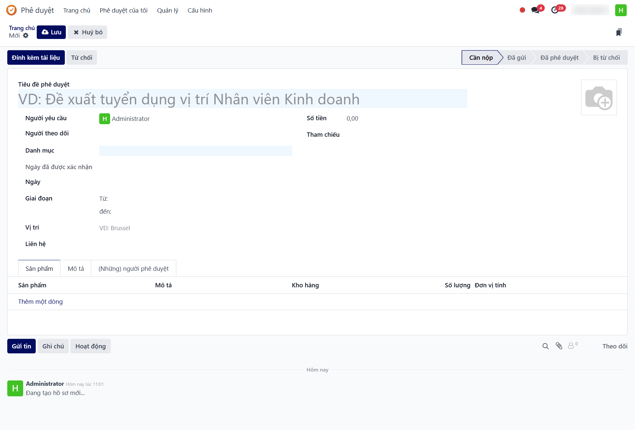Screen dimensions: 635x430
Task: Open the Cấu hình menu
Action: (x=200, y=10)
